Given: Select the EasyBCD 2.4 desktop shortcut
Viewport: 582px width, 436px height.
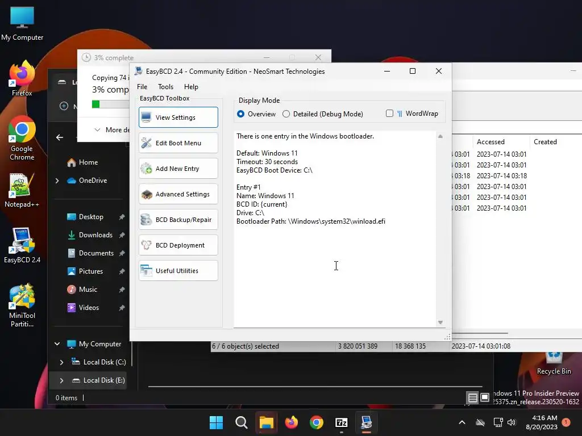Looking at the screenshot, I should pyautogui.click(x=22, y=245).
